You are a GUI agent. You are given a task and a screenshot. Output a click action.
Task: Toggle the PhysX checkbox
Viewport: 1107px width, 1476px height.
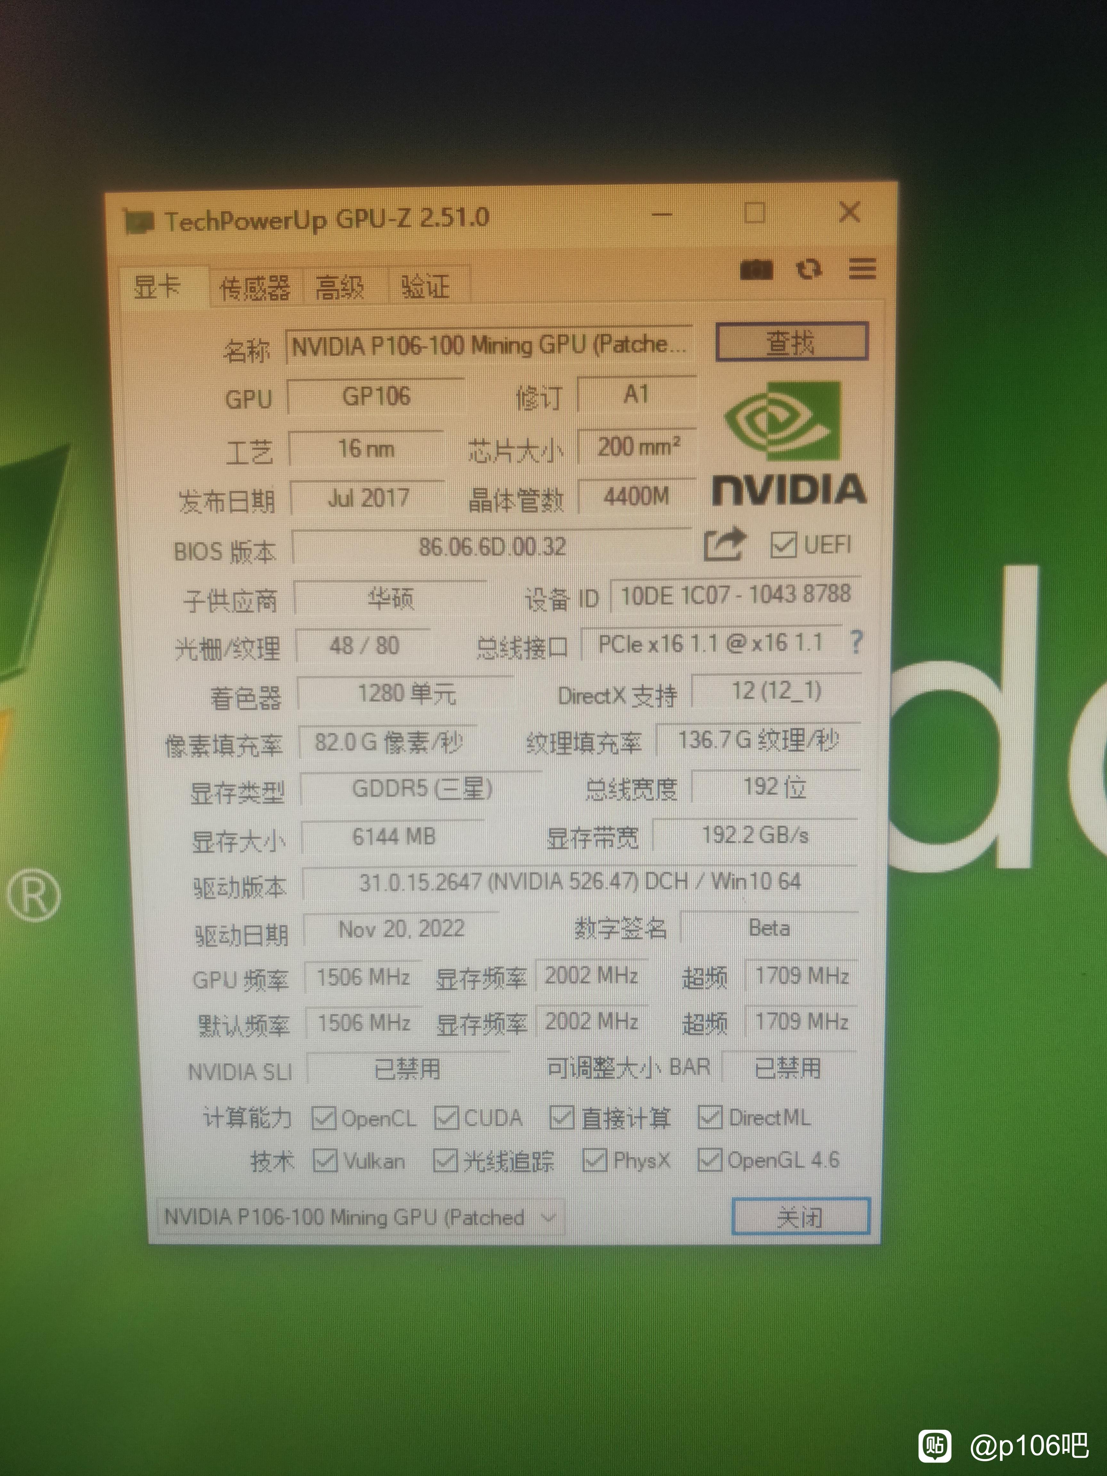[x=594, y=1160]
